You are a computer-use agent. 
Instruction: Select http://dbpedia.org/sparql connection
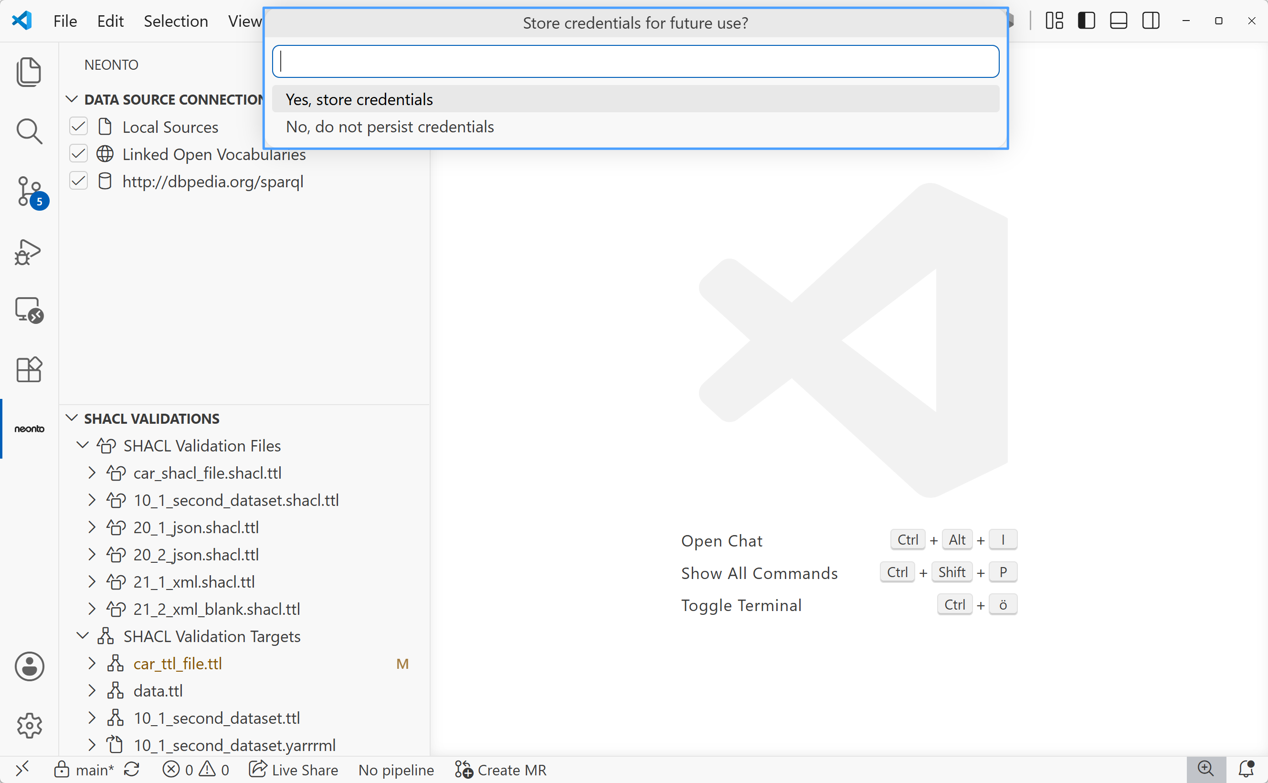212,181
